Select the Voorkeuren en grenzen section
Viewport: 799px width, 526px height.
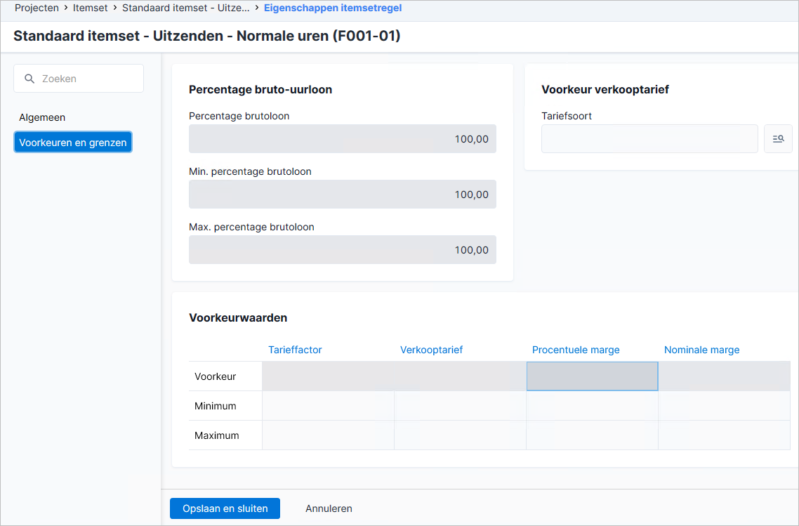pos(73,142)
